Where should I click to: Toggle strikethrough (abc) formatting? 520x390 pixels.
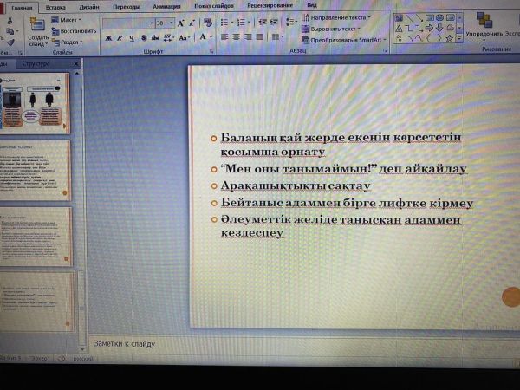[153, 38]
